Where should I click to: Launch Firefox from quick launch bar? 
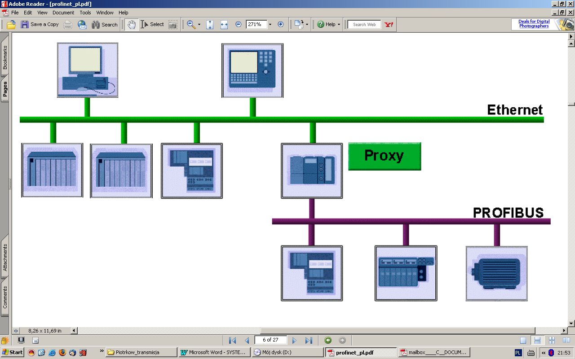click(62, 352)
